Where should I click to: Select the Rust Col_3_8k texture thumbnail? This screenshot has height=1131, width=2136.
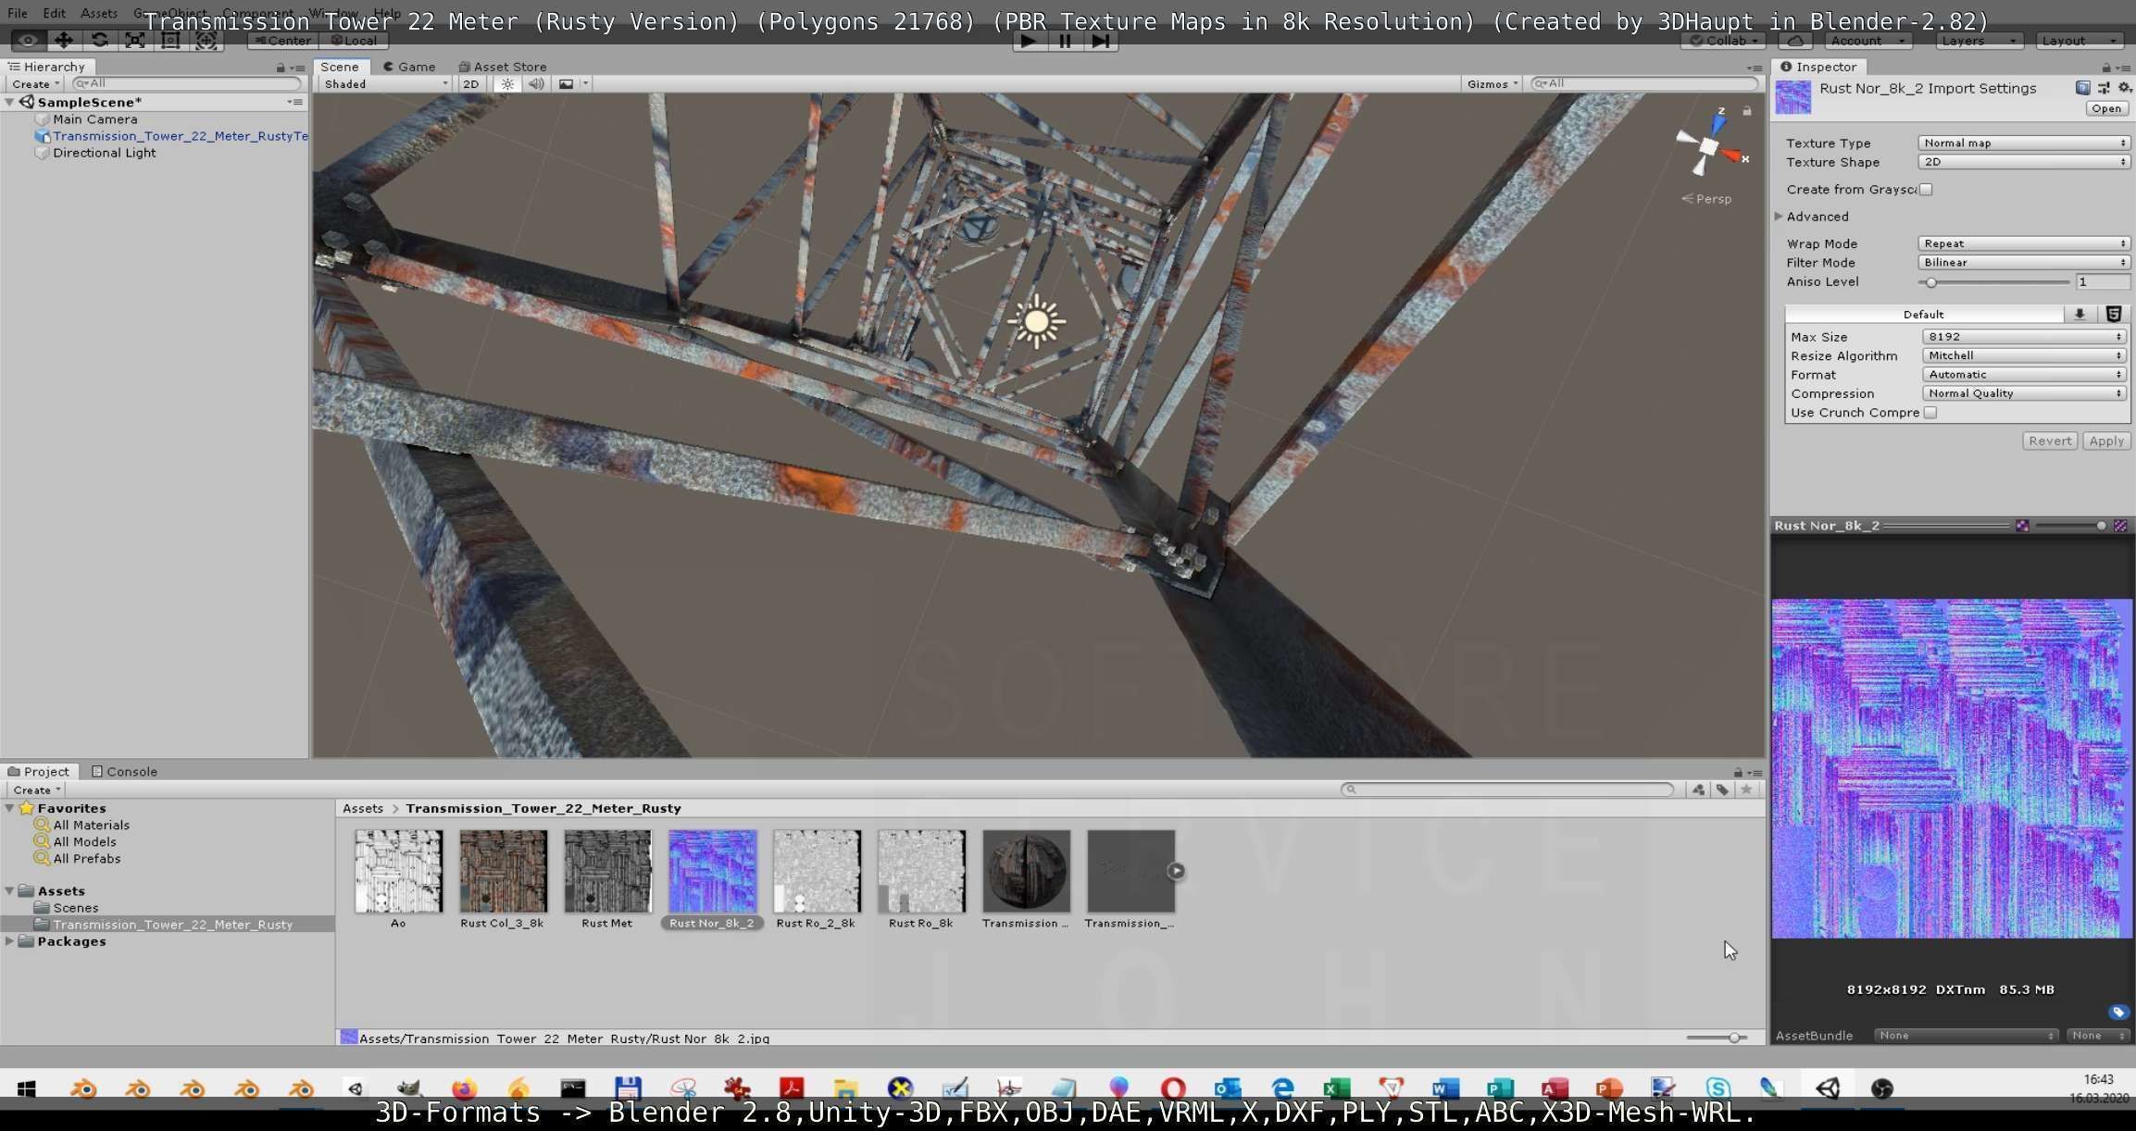click(x=503, y=872)
